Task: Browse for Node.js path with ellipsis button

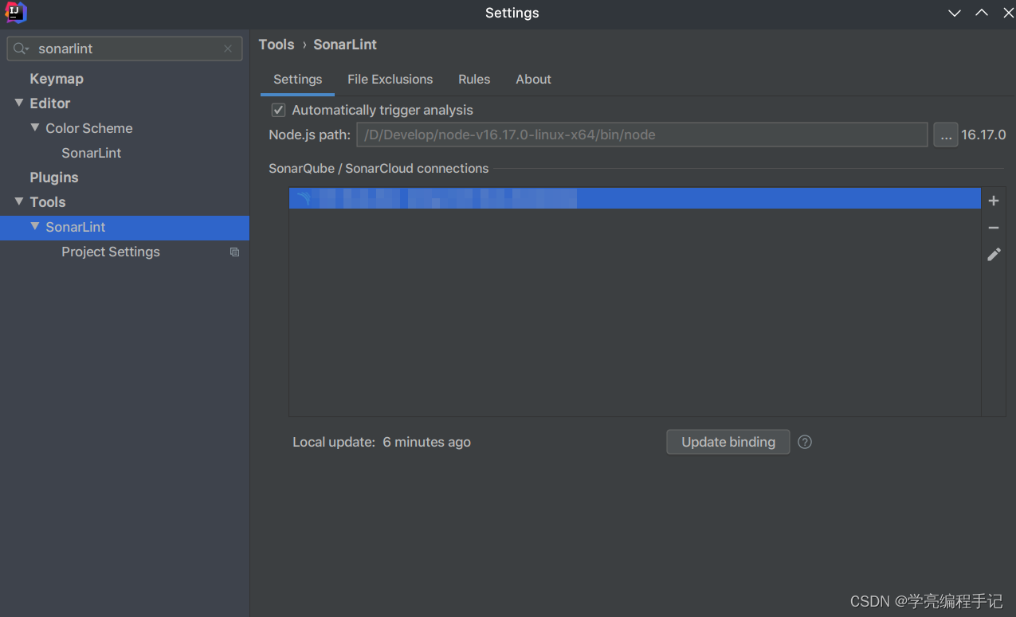Action: [x=945, y=135]
